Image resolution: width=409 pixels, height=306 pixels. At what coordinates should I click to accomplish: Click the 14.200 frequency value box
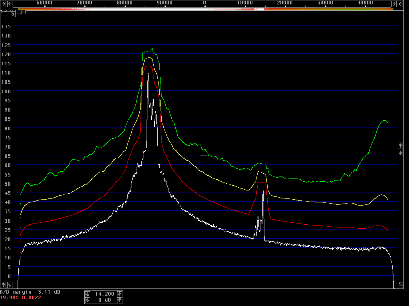pyautogui.click(x=104, y=294)
